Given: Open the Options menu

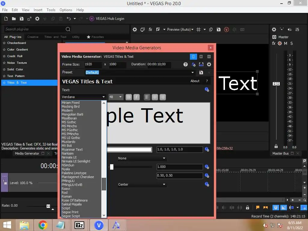Looking at the screenshot, I should click(66, 10).
